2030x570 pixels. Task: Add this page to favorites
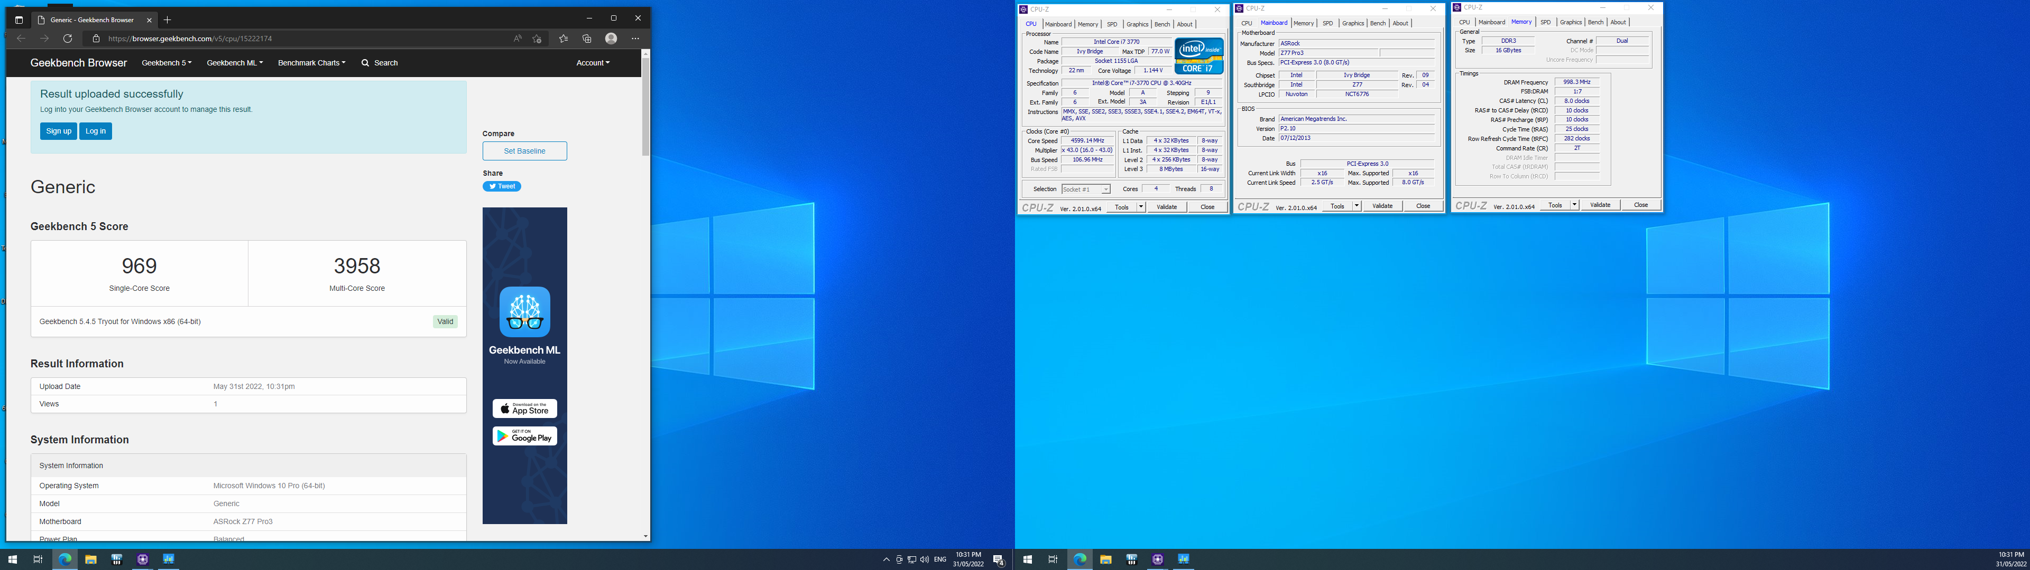[x=538, y=39]
